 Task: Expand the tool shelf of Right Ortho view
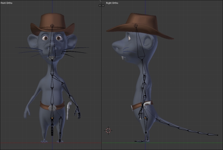tap(103, 5)
